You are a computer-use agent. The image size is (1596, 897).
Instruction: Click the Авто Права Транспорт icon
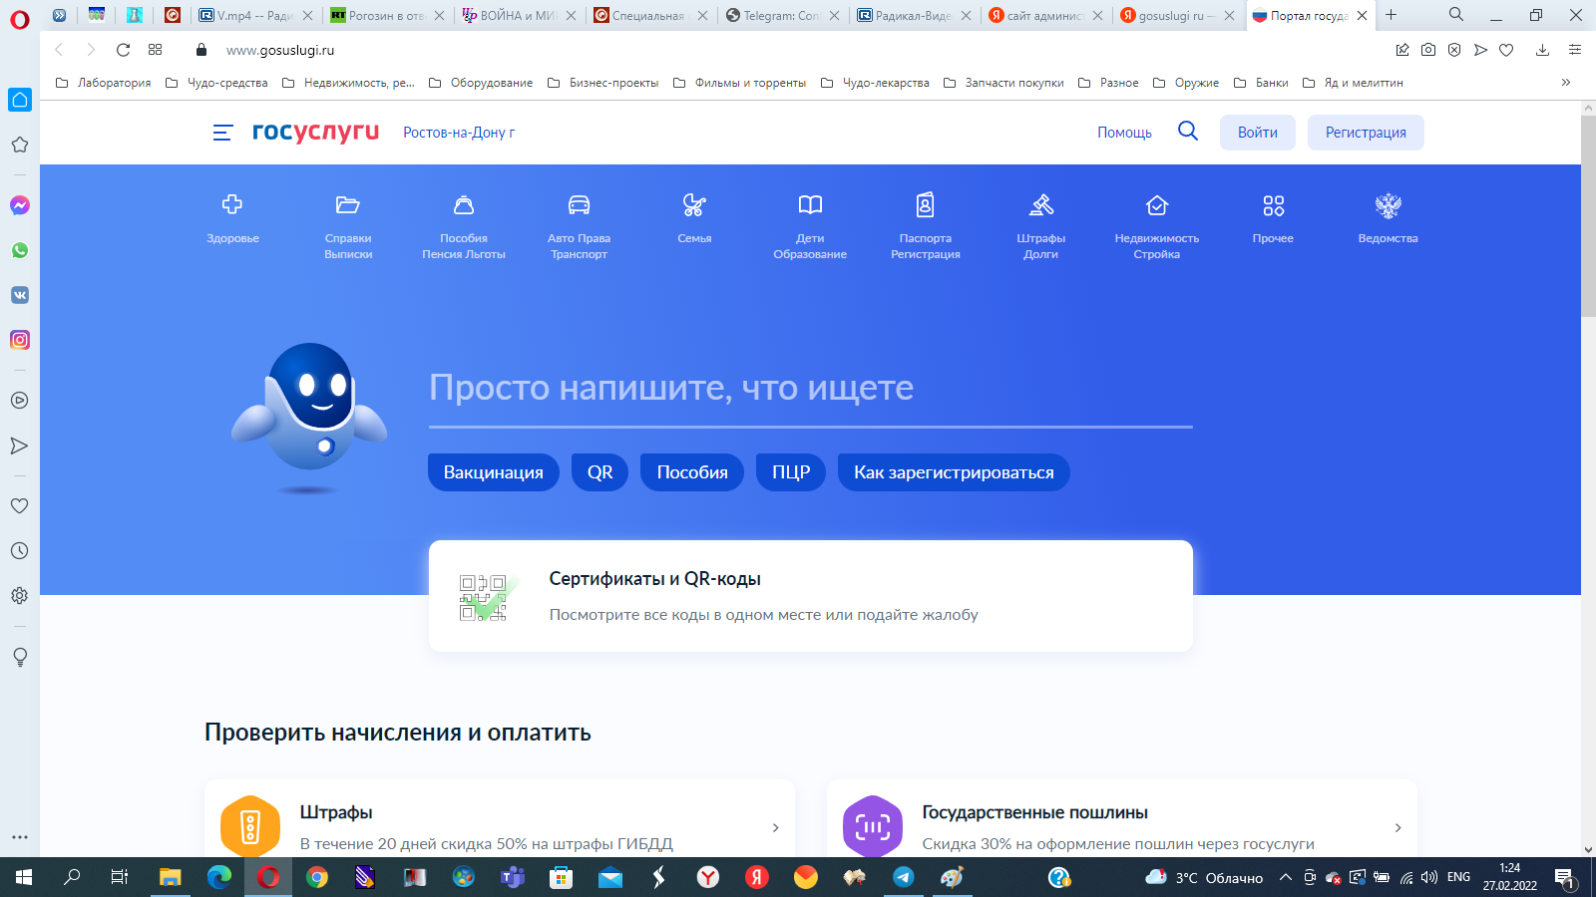(x=579, y=224)
